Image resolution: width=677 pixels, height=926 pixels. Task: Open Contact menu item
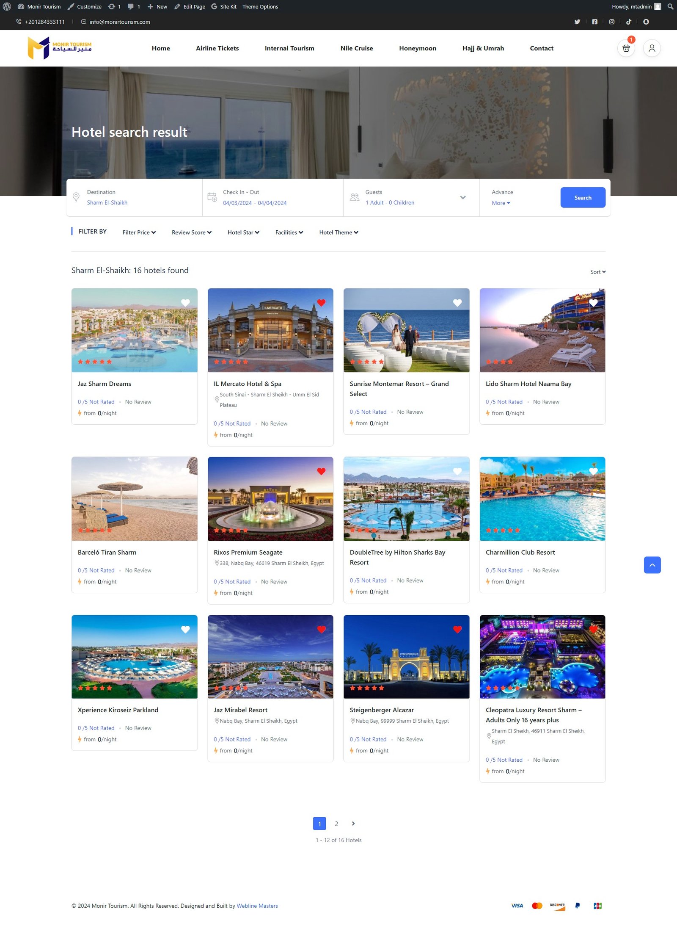click(542, 48)
